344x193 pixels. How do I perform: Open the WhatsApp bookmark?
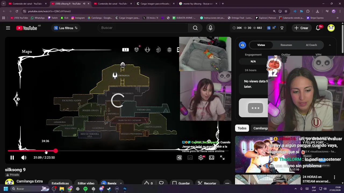click(38, 18)
